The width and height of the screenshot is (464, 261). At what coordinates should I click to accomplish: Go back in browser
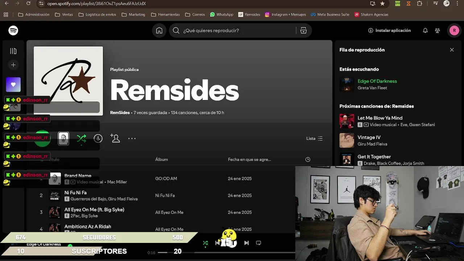pos(7,4)
